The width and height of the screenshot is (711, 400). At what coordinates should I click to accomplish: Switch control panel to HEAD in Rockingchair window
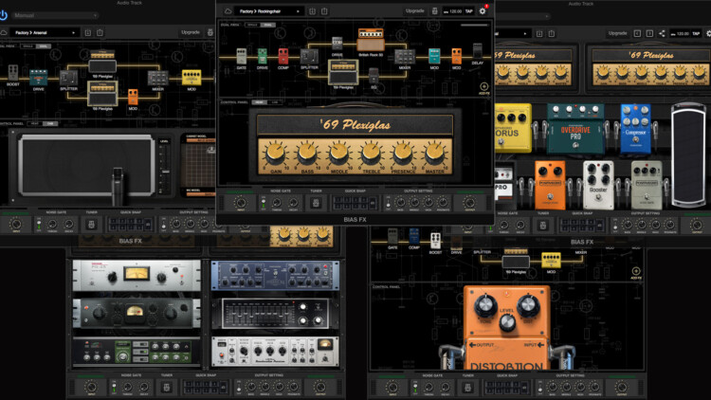coord(260,102)
